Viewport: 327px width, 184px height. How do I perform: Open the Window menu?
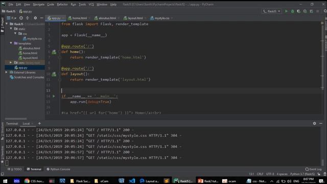[x=102, y=5]
